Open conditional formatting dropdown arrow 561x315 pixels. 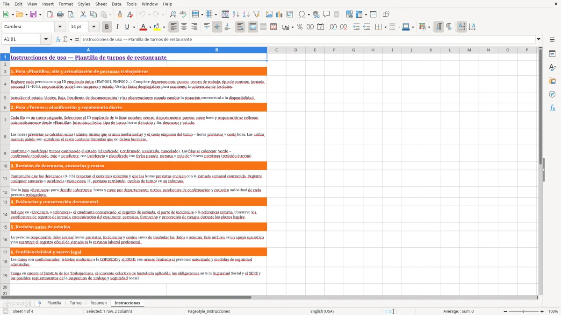click(429, 27)
